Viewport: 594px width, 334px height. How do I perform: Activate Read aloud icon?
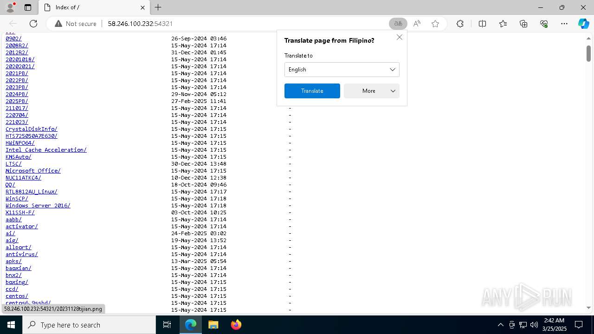tap(417, 24)
